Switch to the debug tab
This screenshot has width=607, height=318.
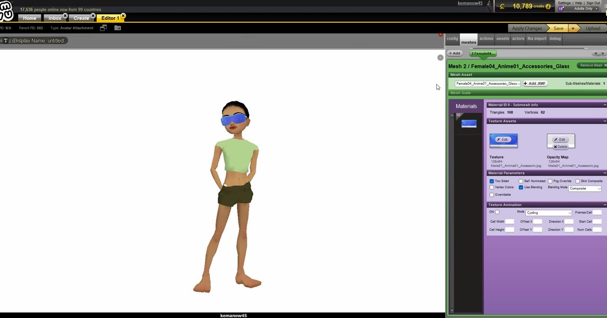pos(555,39)
